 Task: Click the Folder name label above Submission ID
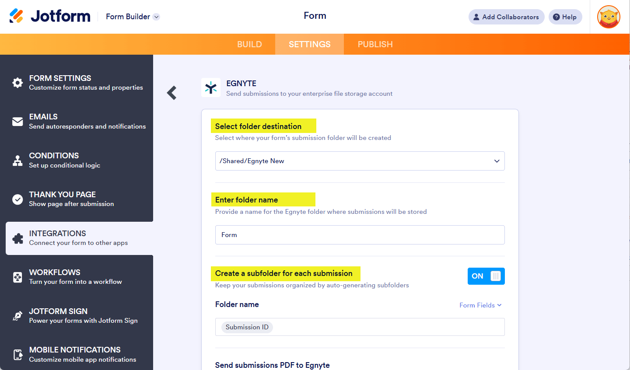tap(237, 304)
